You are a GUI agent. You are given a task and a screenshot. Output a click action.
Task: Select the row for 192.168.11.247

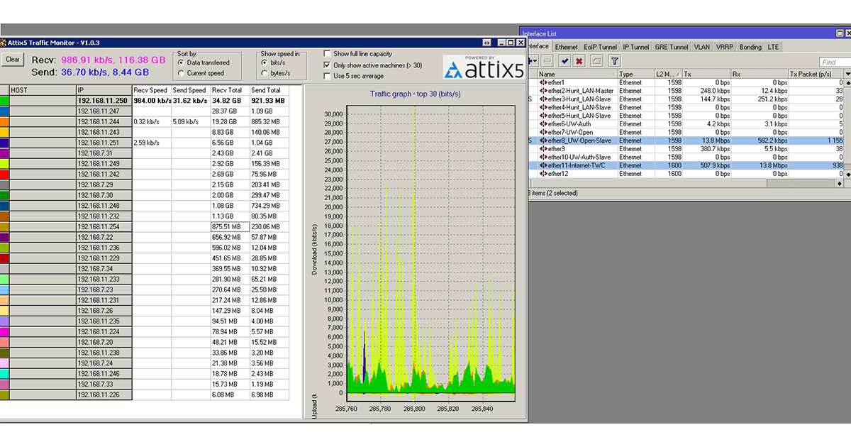(145, 111)
